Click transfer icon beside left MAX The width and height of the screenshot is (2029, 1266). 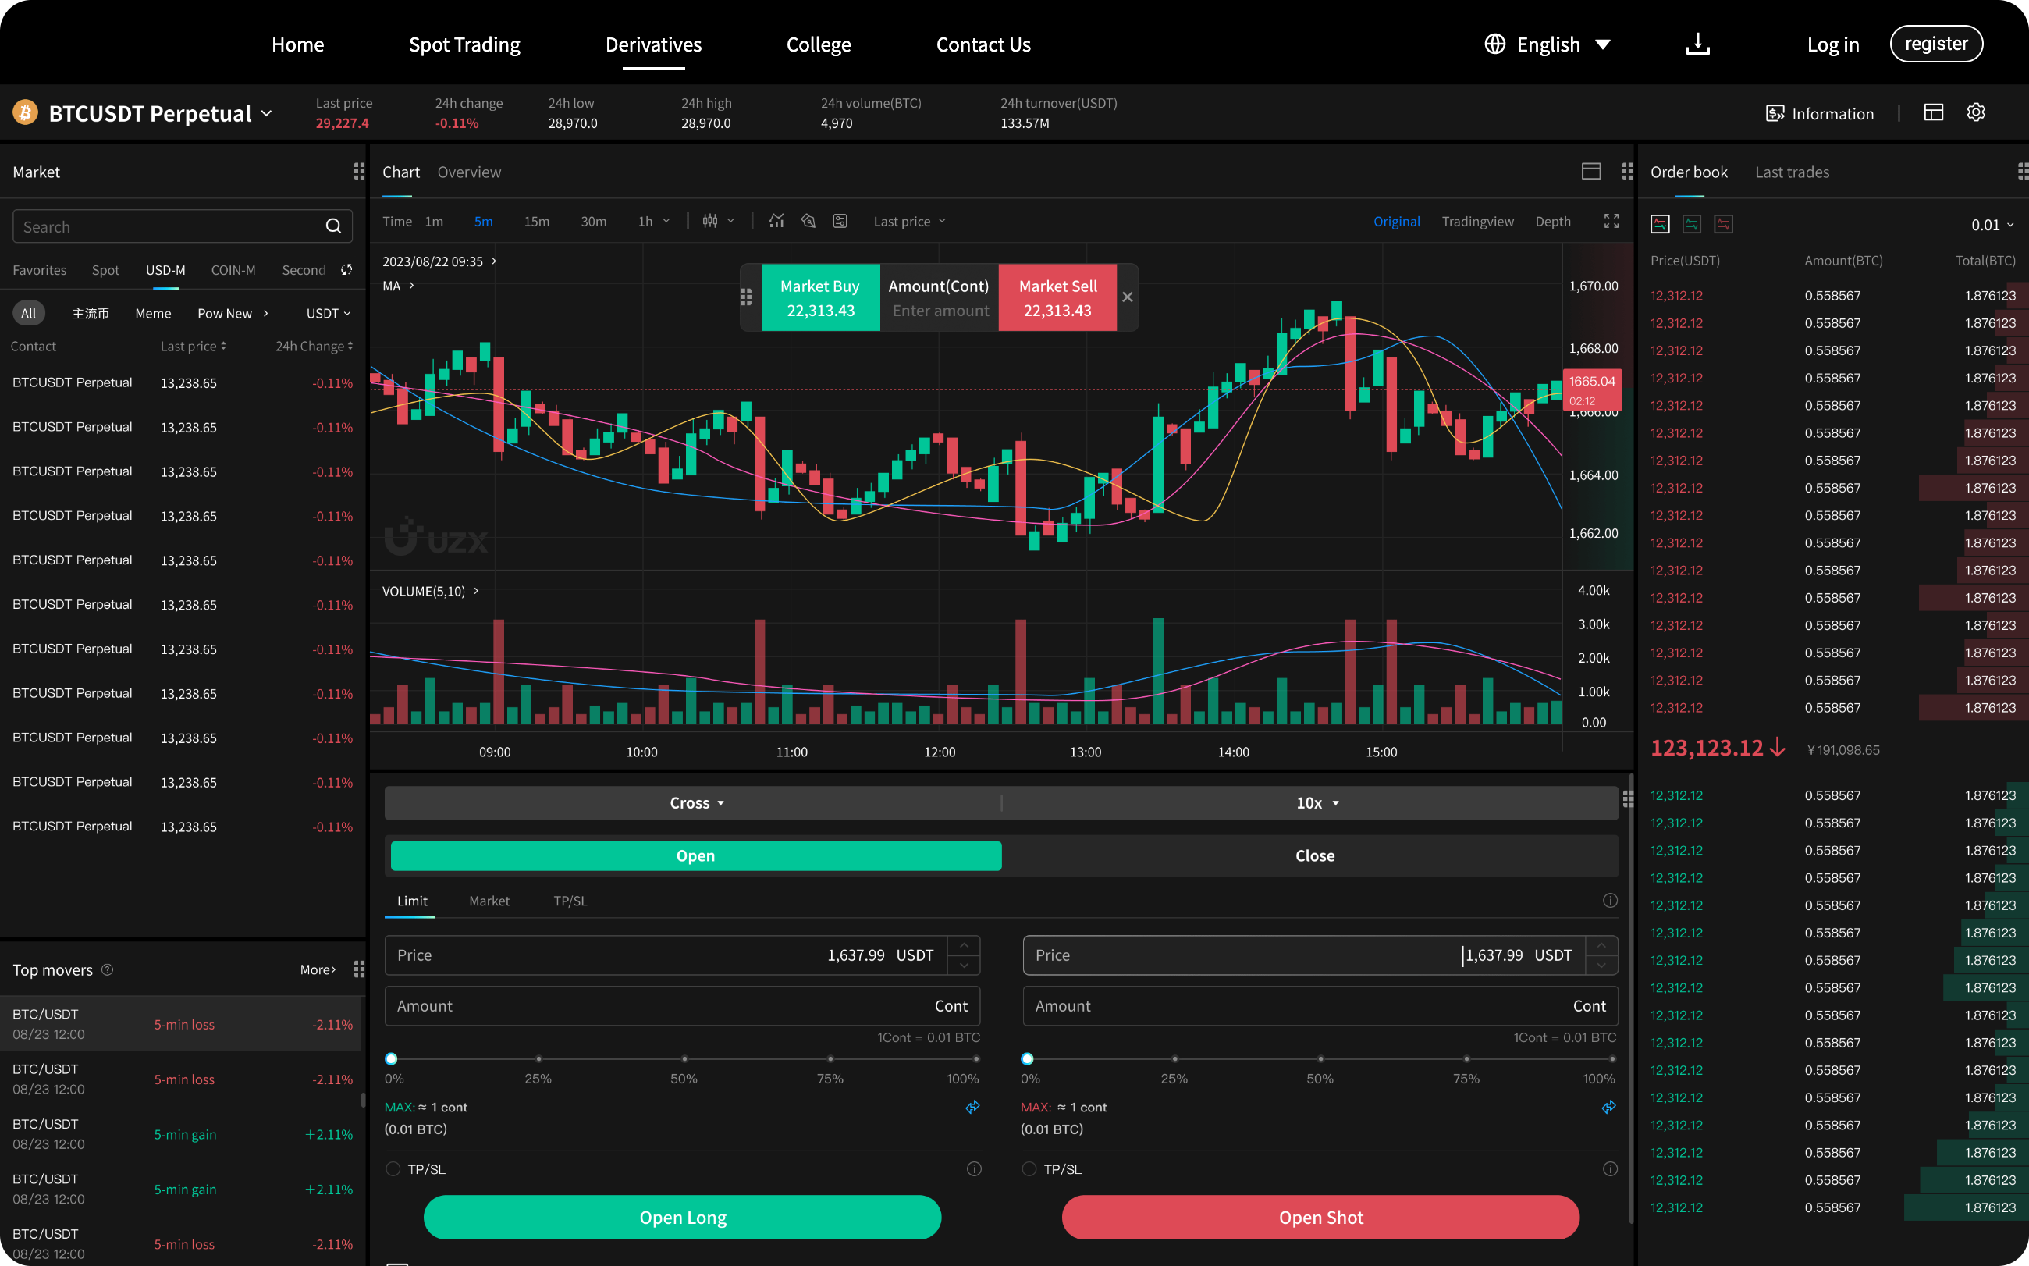pyautogui.click(x=972, y=1107)
